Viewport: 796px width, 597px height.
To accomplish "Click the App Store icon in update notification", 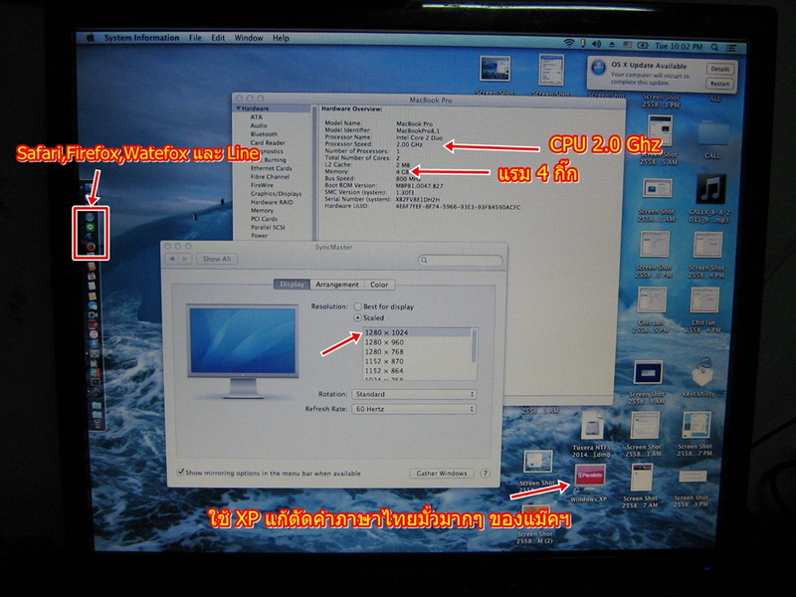I will click(599, 69).
